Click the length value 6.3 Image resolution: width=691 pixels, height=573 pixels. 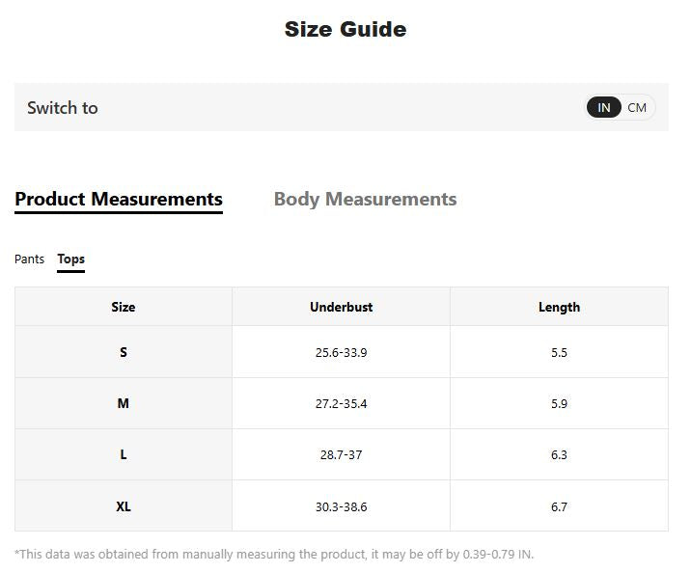point(559,455)
